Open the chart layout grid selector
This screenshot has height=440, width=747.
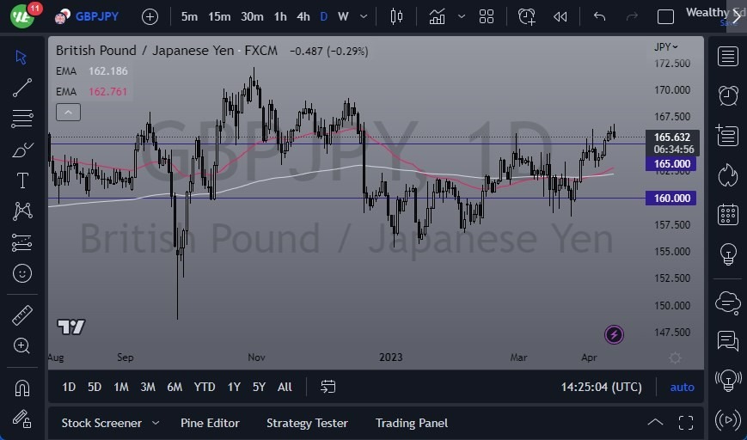[487, 16]
